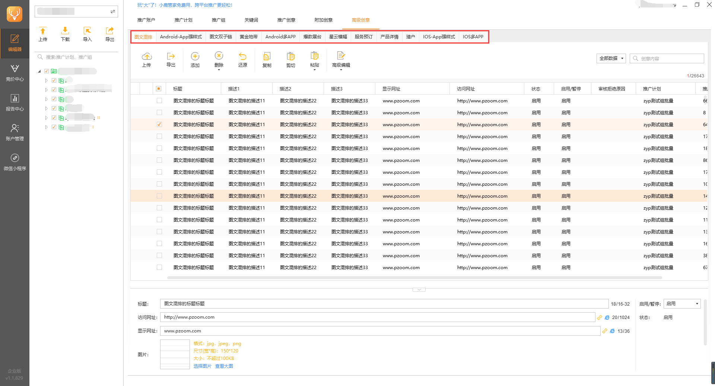Click browser icon beside 显示网址 field

[x=612, y=331]
